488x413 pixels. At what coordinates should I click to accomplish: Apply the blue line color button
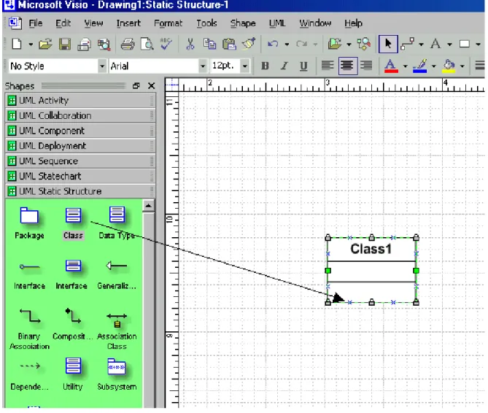point(419,66)
